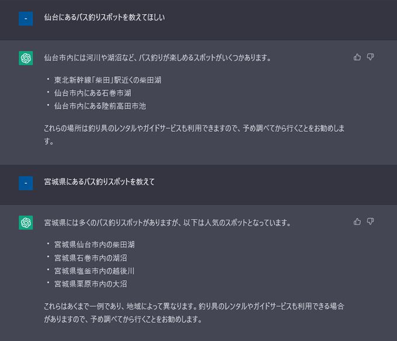Click the blue user avatar on the 仙台 question
Viewport: 397px width, 341px height.
click(x=26, y=19)
